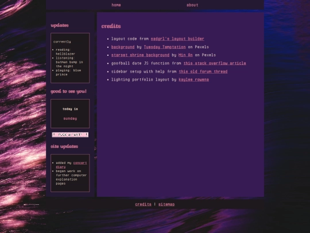The image size is (310, 233).
Task: Click the credits link in the footer
Action: click(143, 204)
